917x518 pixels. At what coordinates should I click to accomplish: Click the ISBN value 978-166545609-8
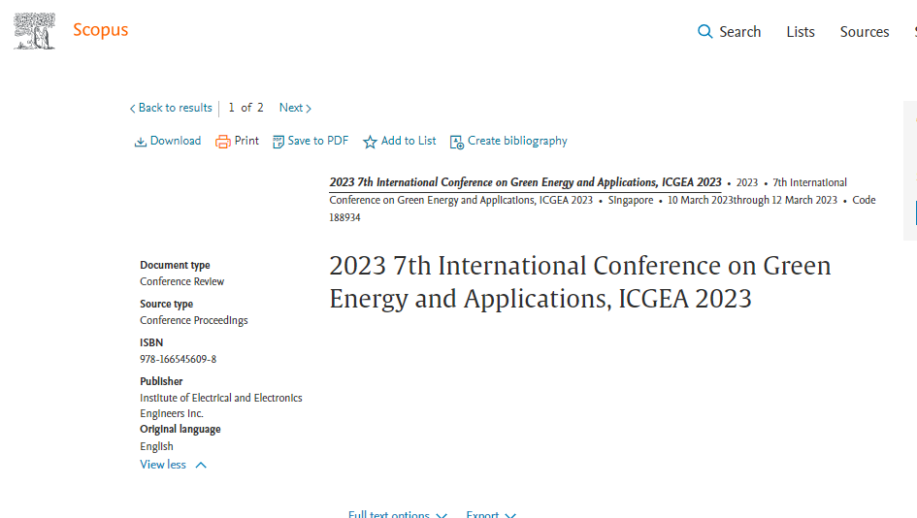[178, 359]
